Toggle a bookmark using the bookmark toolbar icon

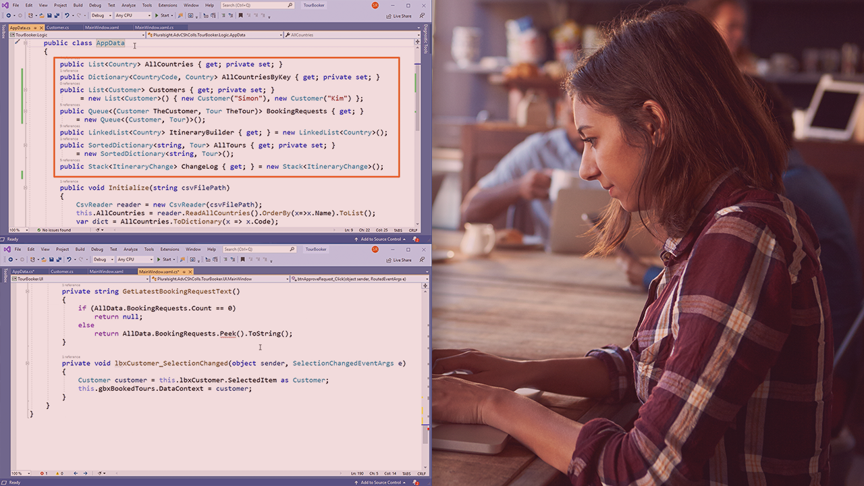coord(240,15)
